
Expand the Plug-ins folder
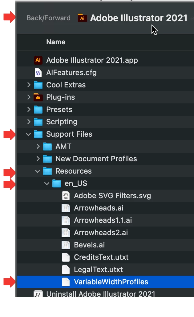coord(29,97)
